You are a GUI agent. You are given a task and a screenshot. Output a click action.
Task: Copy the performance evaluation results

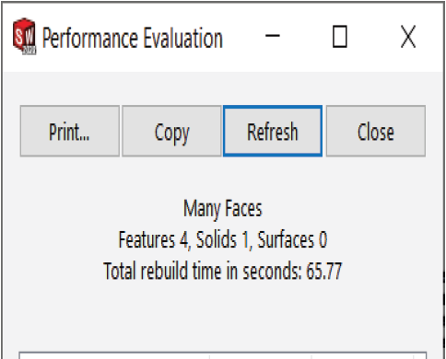coord(171,132)
